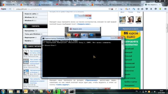The width and height of the screenshot is (168, 94).
Task: Toggle reader view icon in address bar
Action: [110, 9]
